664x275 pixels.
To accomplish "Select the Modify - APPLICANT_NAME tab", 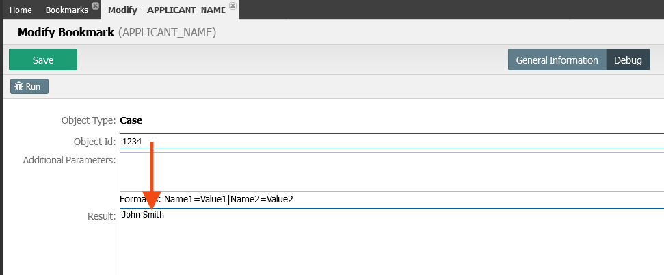I will tap(166, 10).
